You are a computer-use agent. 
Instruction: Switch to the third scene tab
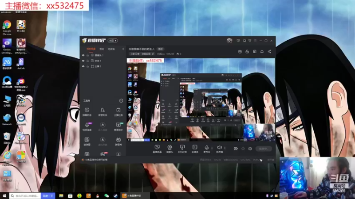click(111, 49)
